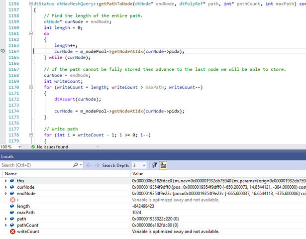Screen dimensions: 306x239
Task: Go to next search result arrow
Action: pyautogui.click(x=97, y=165)
